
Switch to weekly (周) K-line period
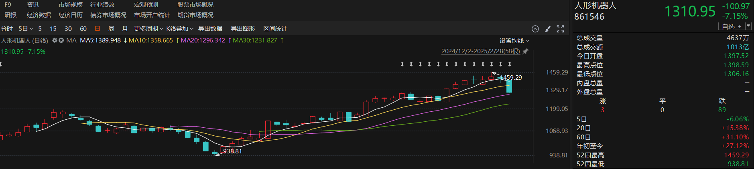tap(111, 29)
